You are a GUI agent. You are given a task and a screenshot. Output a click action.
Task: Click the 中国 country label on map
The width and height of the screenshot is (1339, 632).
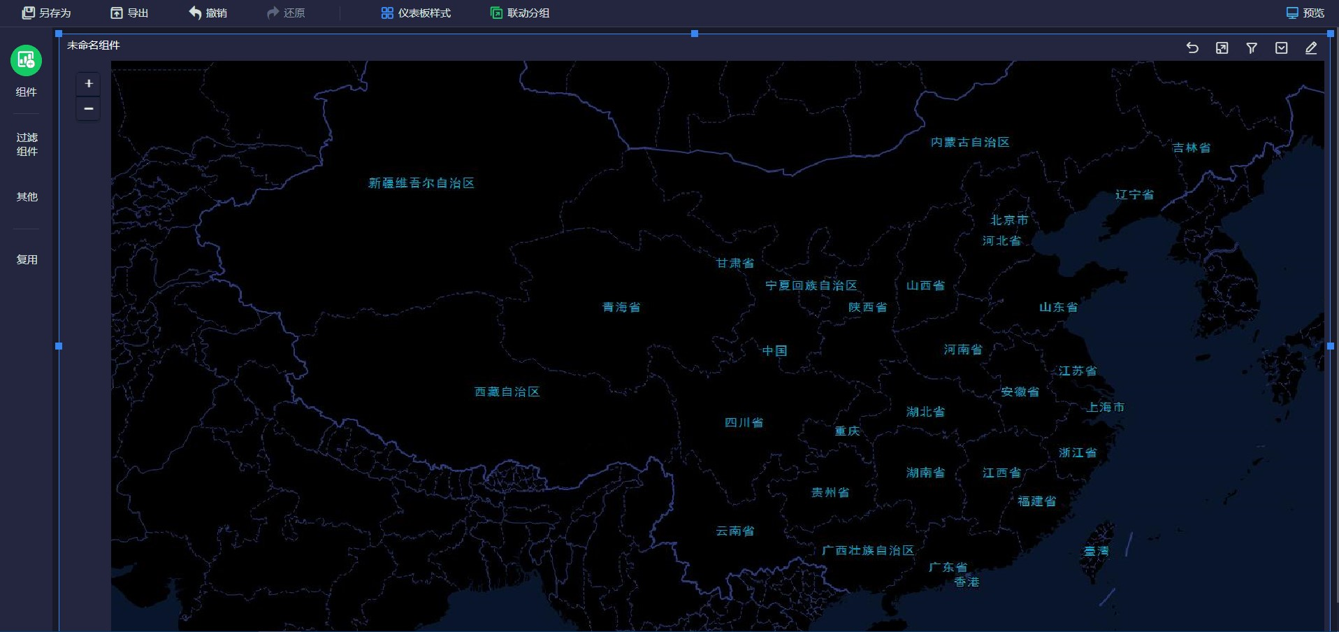click(x=774, y=351)
